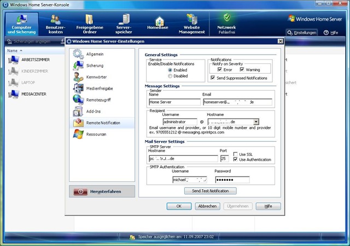Click the OK button

179,206
